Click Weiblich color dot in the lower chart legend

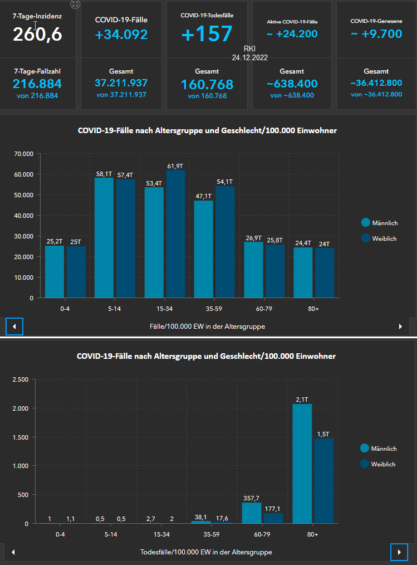pyautogui.click(x=365, y=464)
